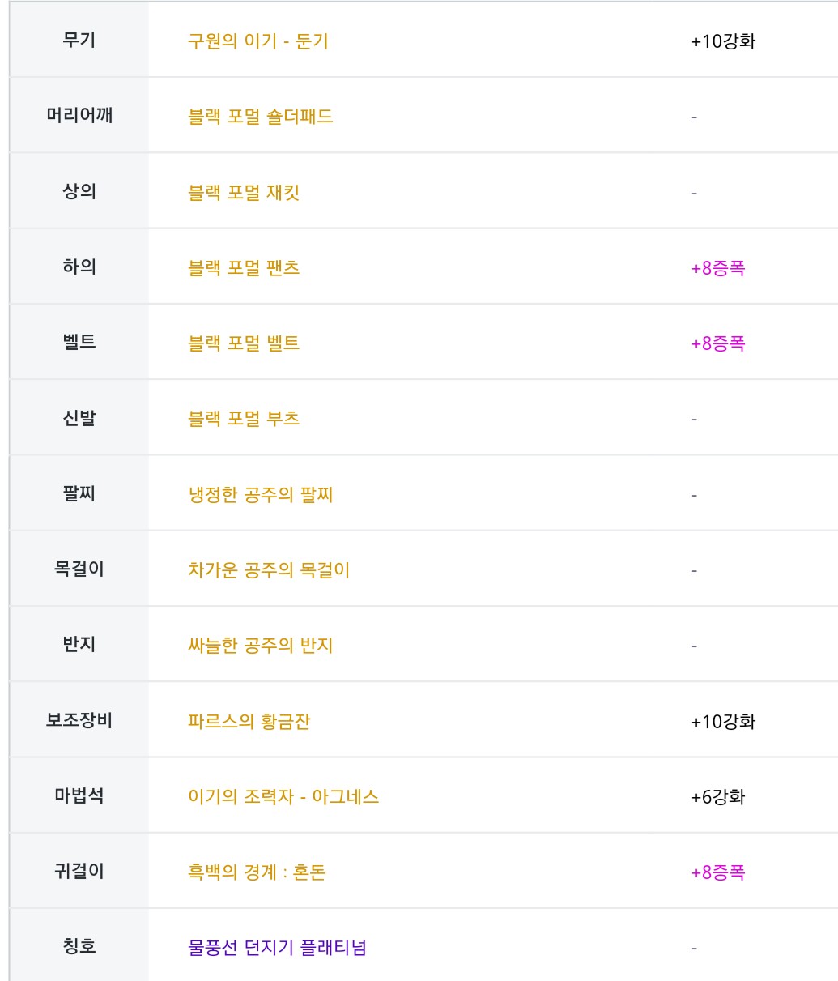Select the 보조장비 category label
838x981 pixels.
pos(79,720)
